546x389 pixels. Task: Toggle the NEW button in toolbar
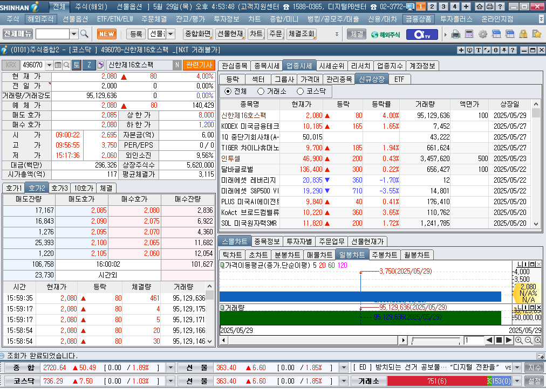106,34
